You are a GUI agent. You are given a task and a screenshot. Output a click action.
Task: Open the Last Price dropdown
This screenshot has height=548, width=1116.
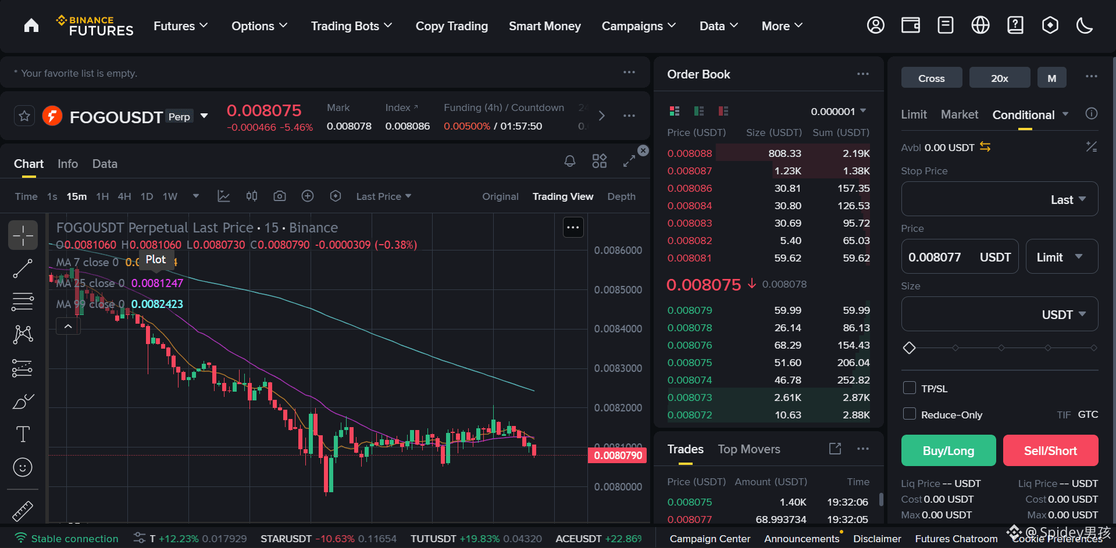pyautogui.click(x=384, y=196)
